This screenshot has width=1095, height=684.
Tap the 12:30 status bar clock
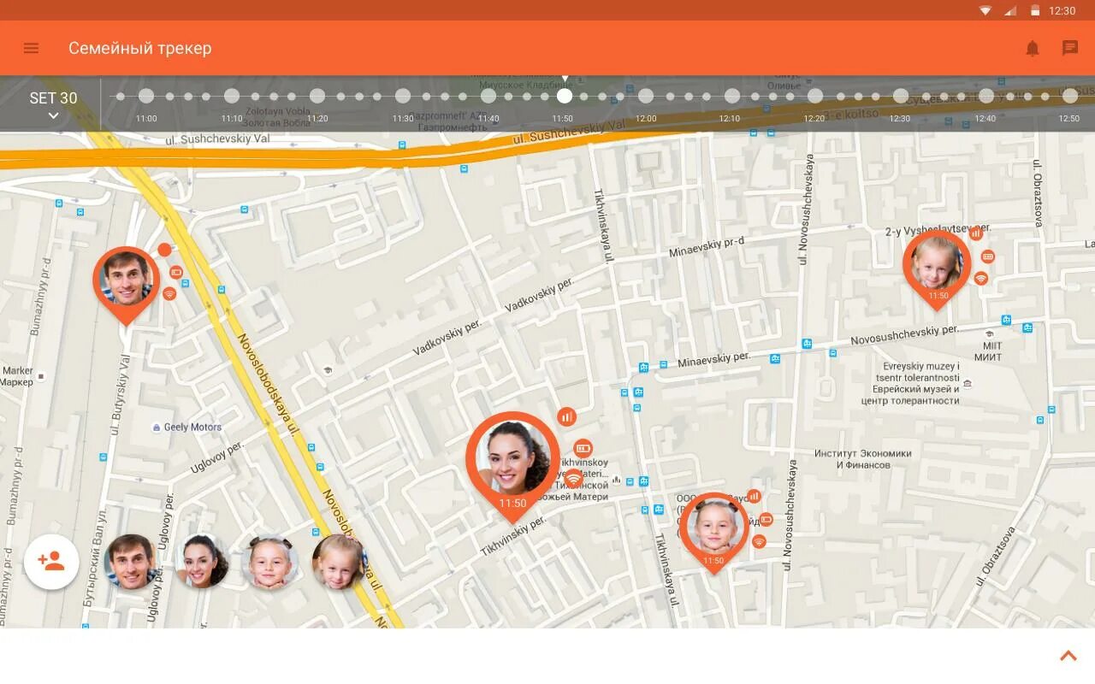point(1062,10)
